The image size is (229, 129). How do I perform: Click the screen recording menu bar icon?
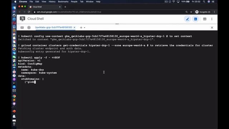click(x=166, y=1)
